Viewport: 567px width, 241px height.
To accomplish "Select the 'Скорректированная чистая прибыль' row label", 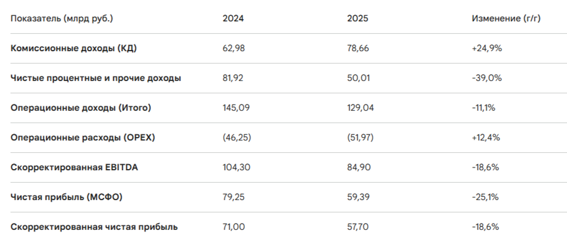I will [x=94, y=227].
